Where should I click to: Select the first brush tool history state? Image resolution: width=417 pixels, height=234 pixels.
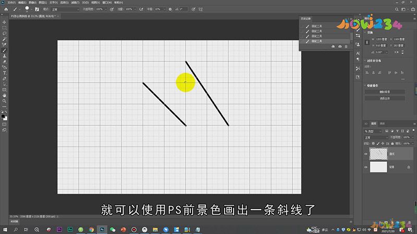325,26
